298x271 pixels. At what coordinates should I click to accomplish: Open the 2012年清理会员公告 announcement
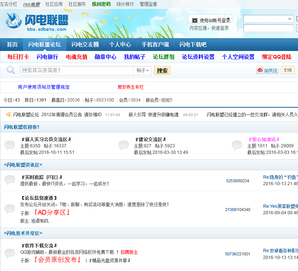[57, 115]
